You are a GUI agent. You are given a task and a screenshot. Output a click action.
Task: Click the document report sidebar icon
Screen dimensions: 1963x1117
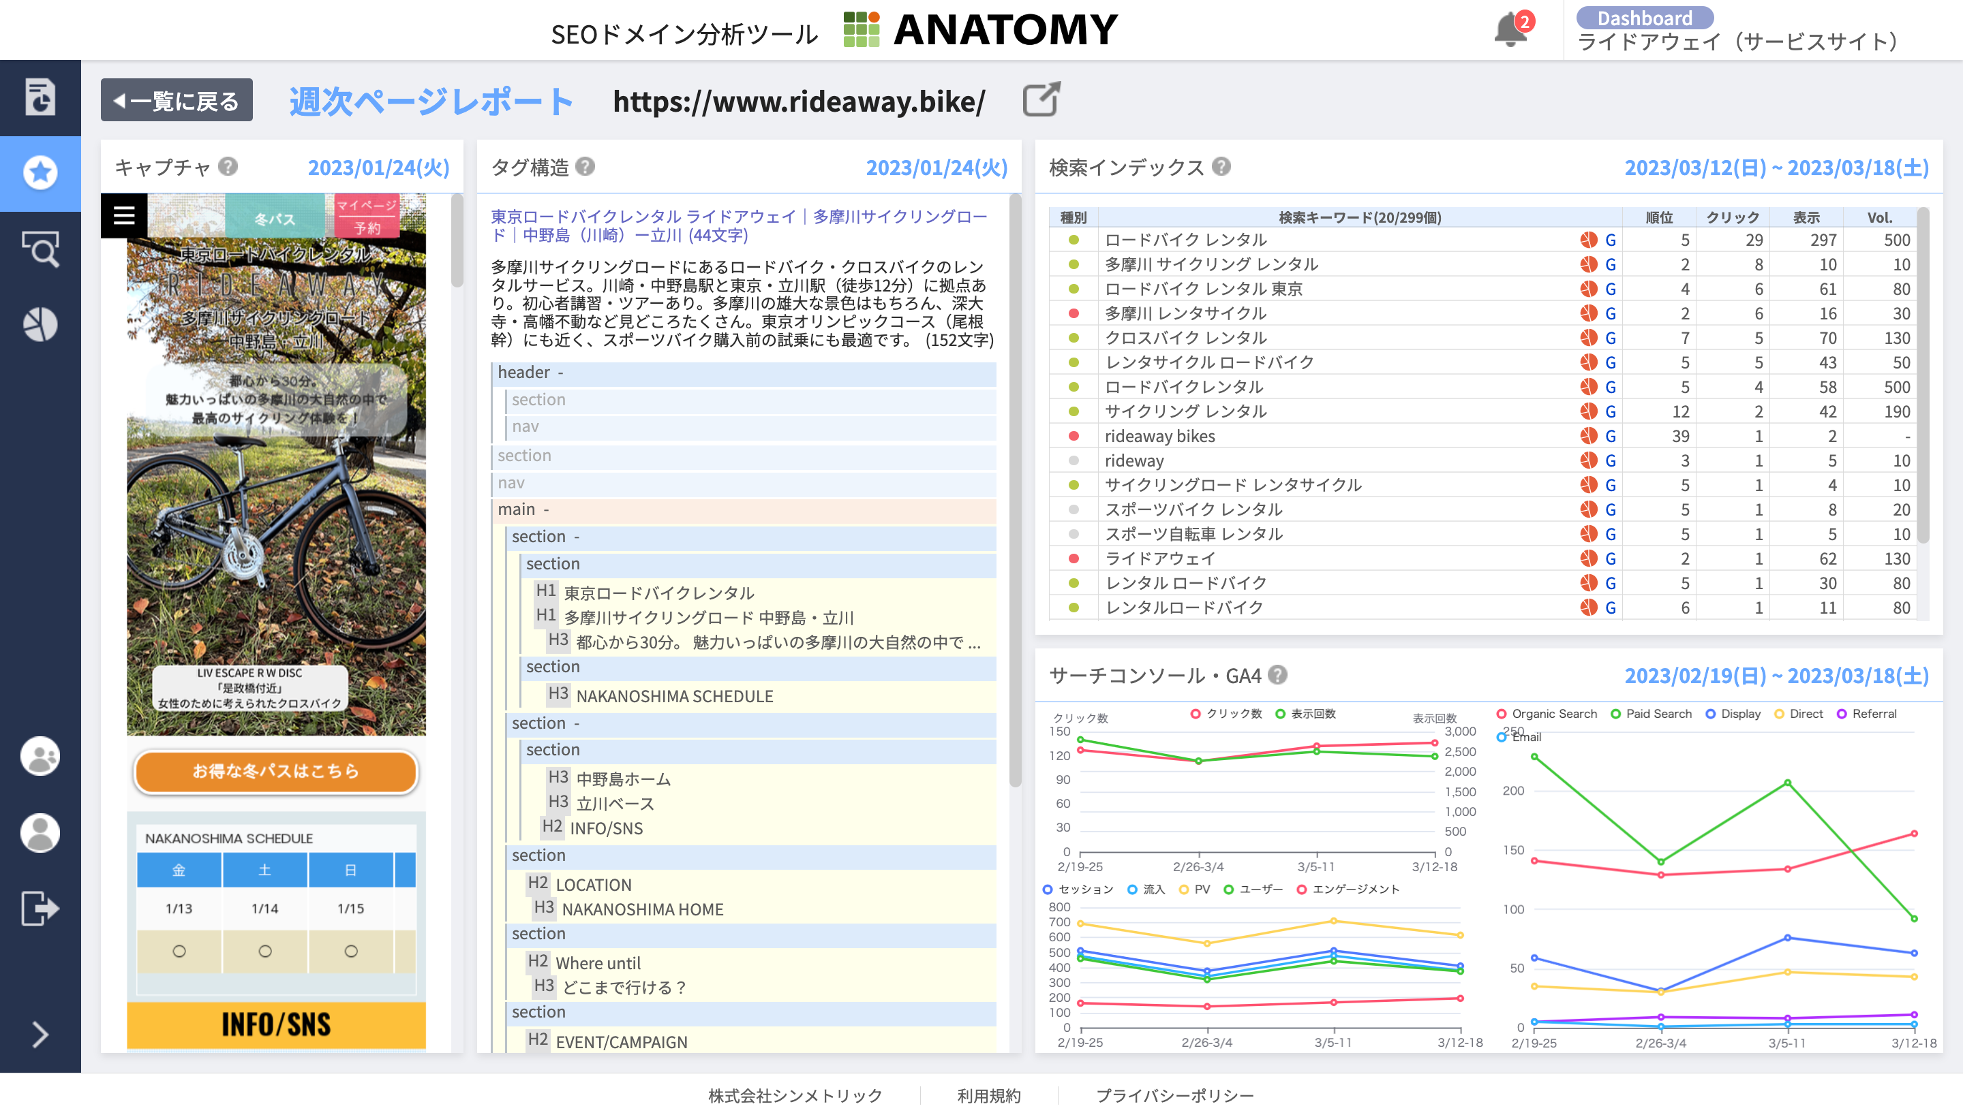tap(40, 97)
